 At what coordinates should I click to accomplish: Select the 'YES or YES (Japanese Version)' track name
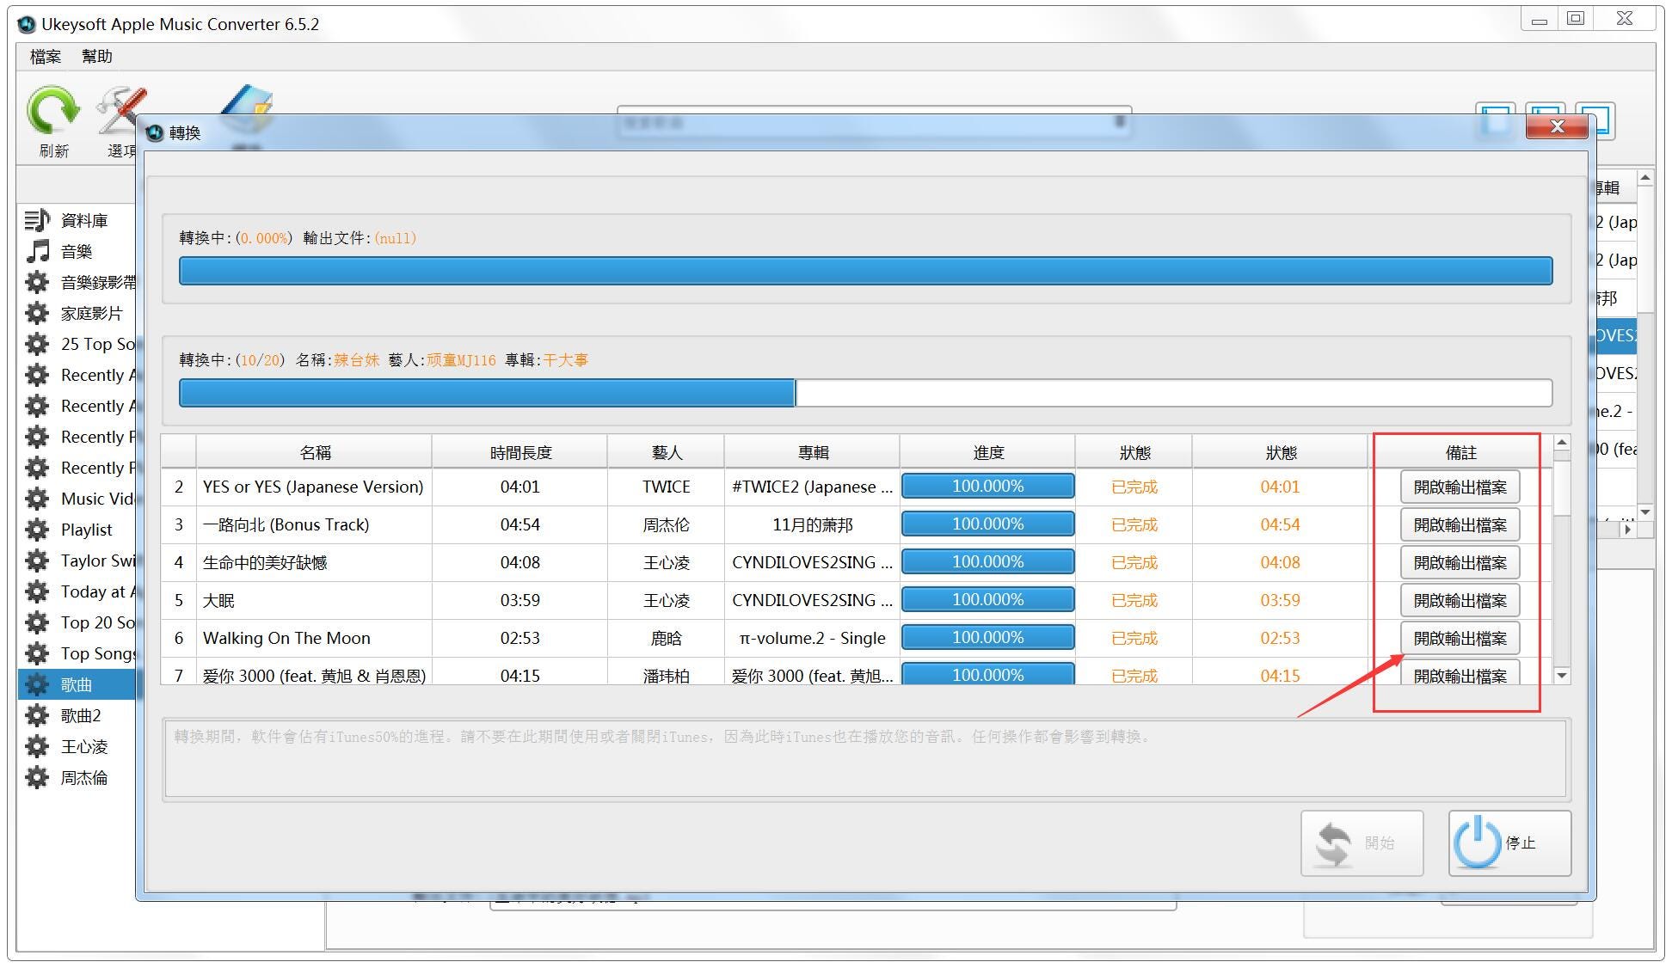tap(313, 487)
